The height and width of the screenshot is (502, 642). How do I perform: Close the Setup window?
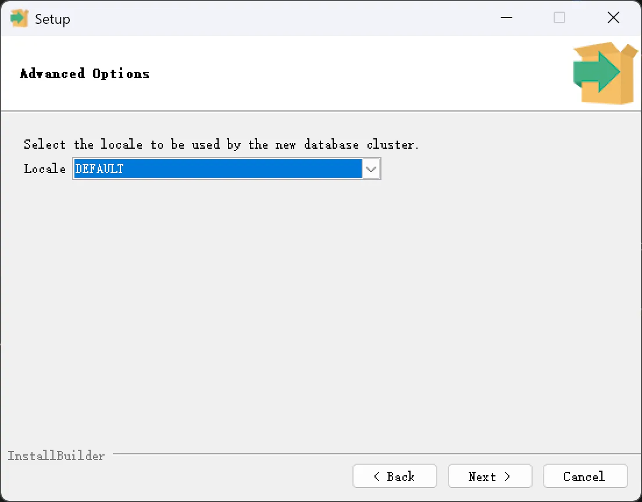click(x=614, y=17)
